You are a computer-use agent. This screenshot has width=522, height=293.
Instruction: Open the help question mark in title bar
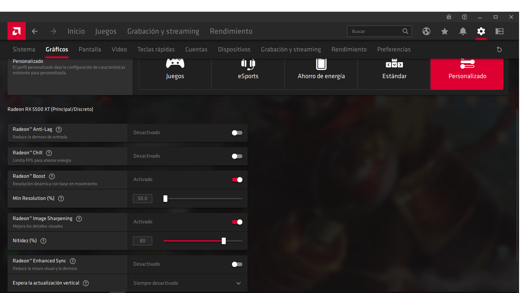tap(464, 17)
